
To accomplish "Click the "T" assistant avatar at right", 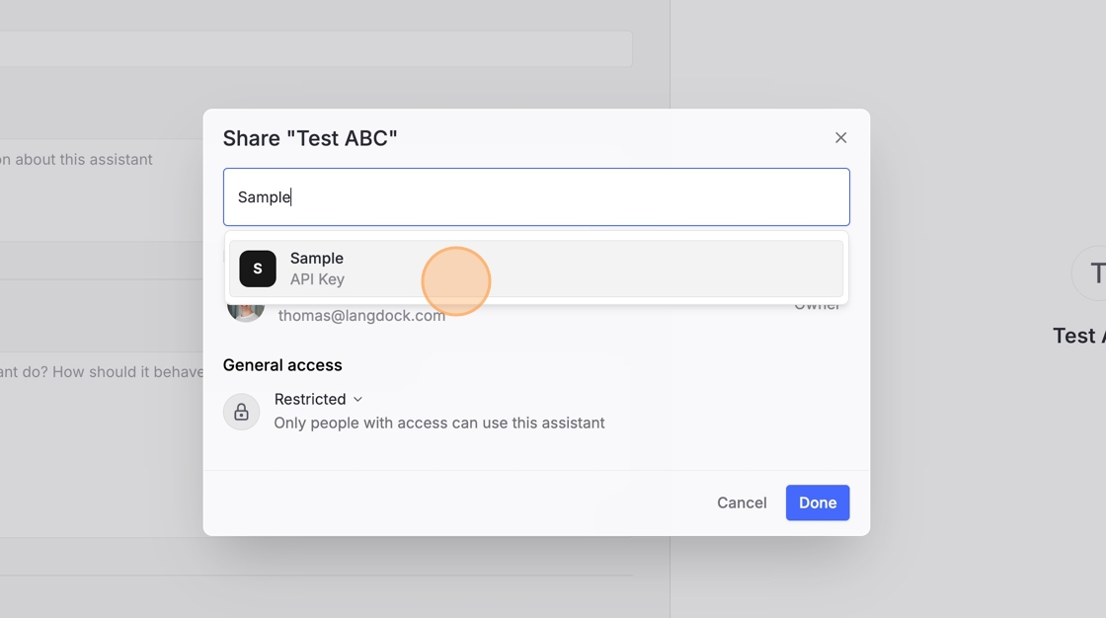I will pyautogui.click(x=1091, y=272).
